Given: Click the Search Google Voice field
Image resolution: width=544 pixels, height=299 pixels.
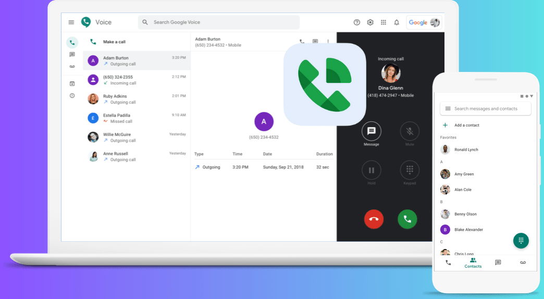Looking at the screenshot, I should (219, 22).
